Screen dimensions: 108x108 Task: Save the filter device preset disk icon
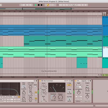click(36, 81)
